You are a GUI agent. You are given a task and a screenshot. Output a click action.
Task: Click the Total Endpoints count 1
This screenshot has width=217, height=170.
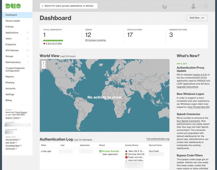click(x=44, y=35)
